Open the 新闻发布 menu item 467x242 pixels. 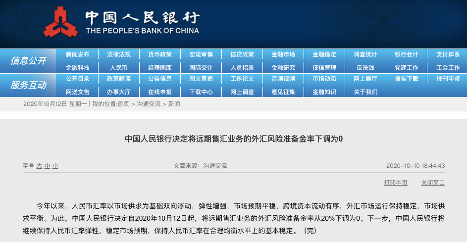(78, 54)
